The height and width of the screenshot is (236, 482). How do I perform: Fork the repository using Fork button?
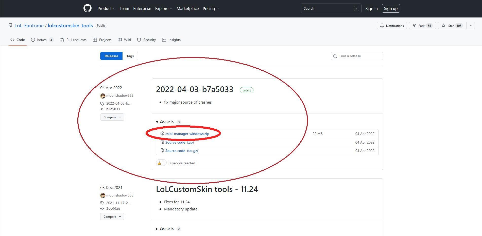[x=422, y=26]
